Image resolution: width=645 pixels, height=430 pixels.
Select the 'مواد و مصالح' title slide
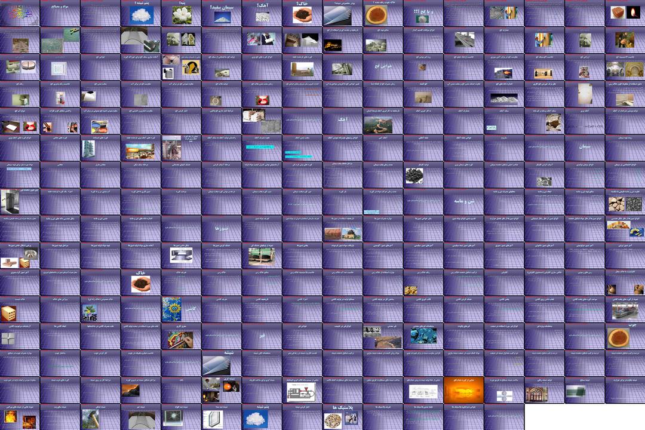coord(60,13)
